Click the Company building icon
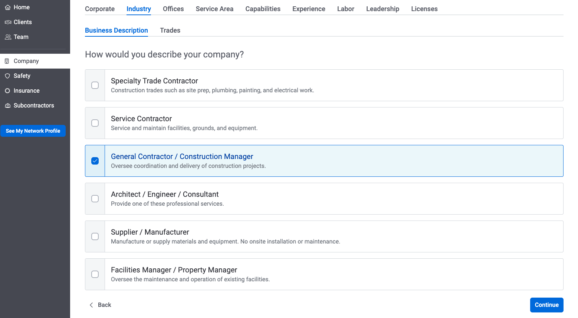This screenshot has width=578, height=318. pos(7,61)
